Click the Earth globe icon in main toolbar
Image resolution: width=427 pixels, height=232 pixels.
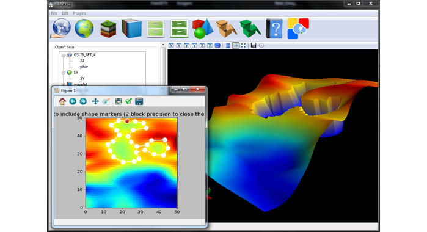84,28
